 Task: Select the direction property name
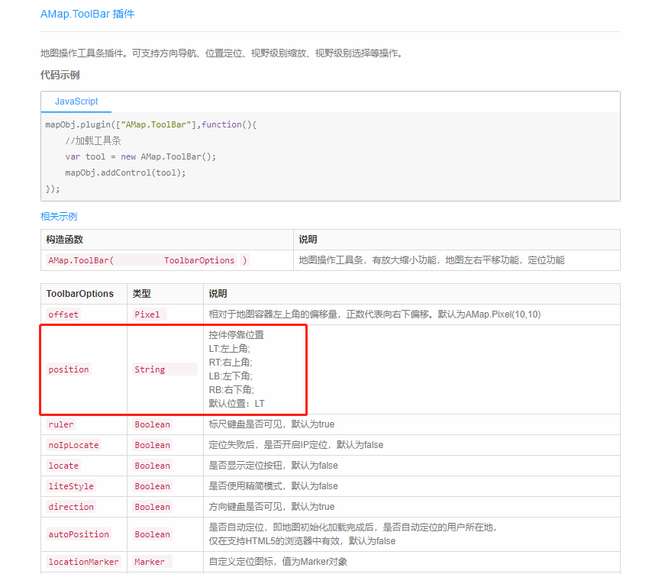(71, 507)
